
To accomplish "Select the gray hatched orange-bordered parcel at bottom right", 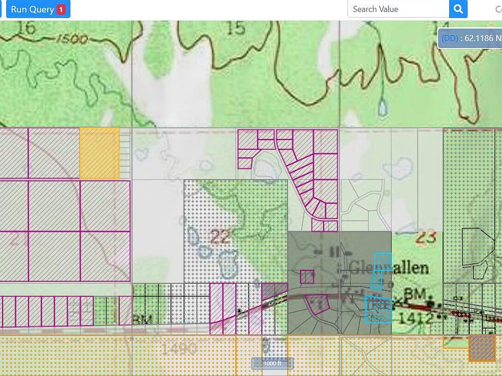I will [482, 348].
